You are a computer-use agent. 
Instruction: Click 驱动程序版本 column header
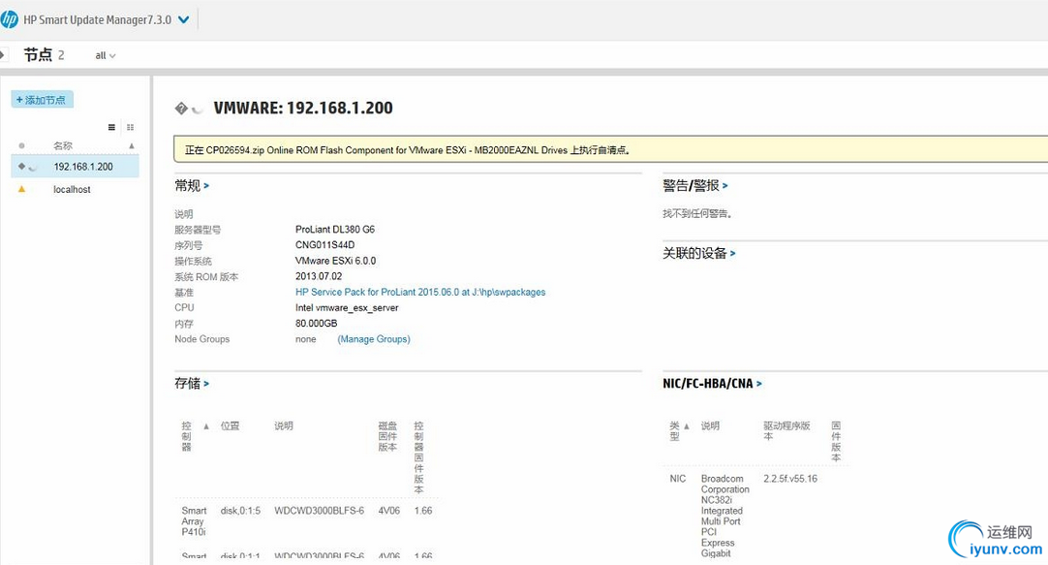(x=786, y=430)
